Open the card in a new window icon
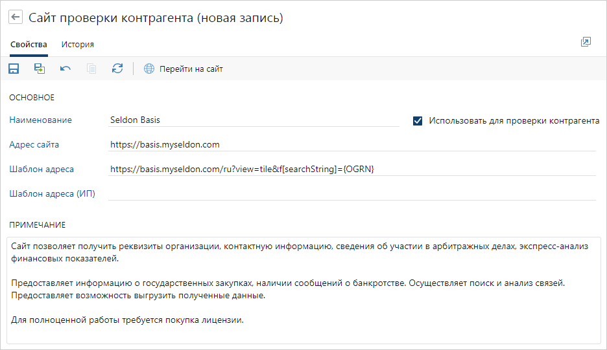Viewport: 607px width, 350px height. [586, 42]
